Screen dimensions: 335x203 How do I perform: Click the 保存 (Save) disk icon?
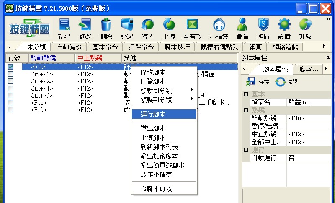pos(251,82)
